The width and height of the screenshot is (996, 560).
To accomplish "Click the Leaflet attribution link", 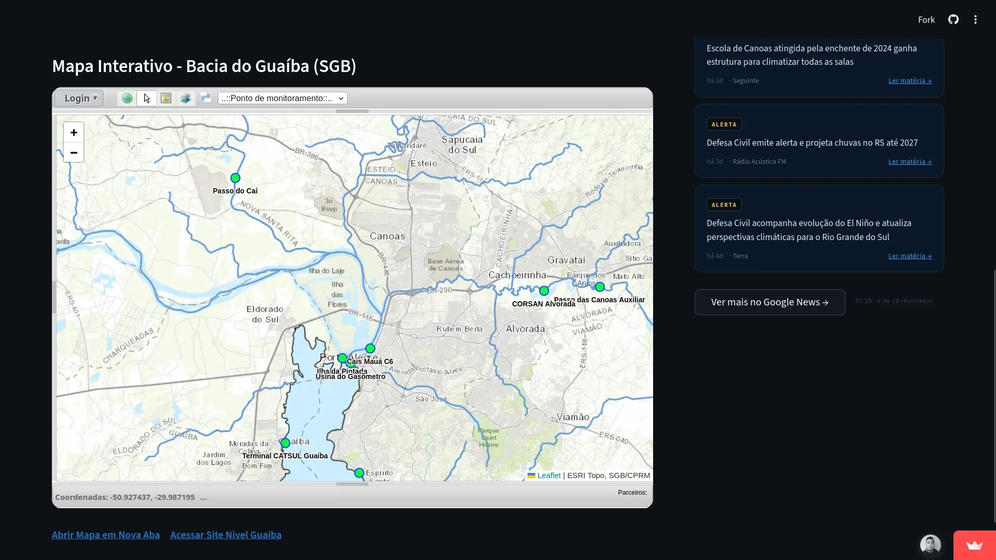I will (x=549, y=475).
